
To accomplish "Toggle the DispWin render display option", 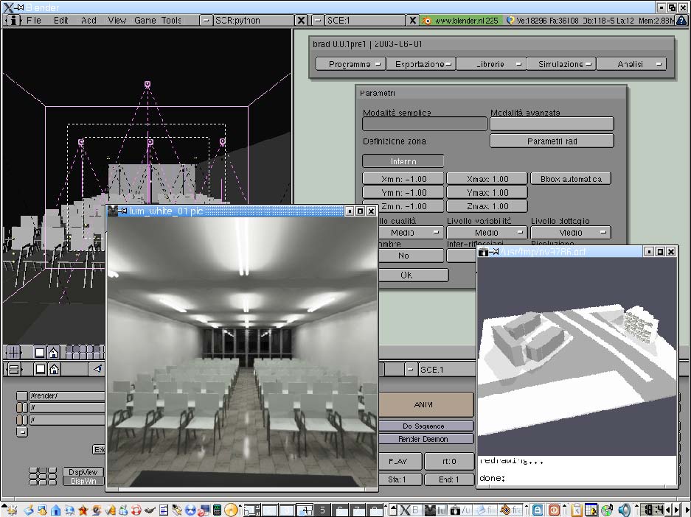I will click(x=83, y=482).
